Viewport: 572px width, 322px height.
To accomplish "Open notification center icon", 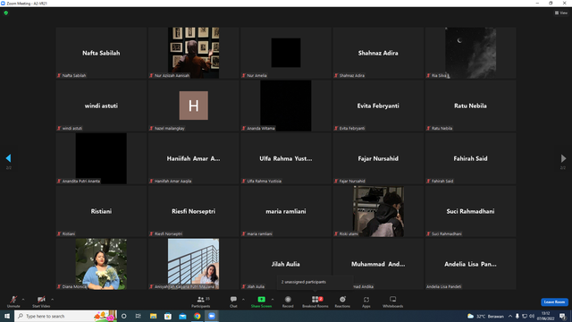I will click(x=562, y=316).
